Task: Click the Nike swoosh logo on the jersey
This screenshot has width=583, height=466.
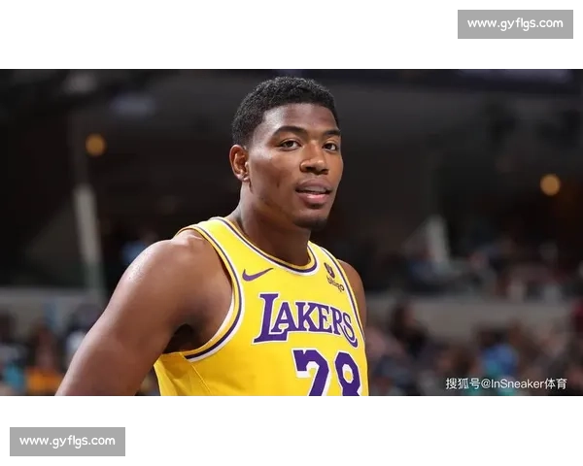Action: [x=256, y=275]
